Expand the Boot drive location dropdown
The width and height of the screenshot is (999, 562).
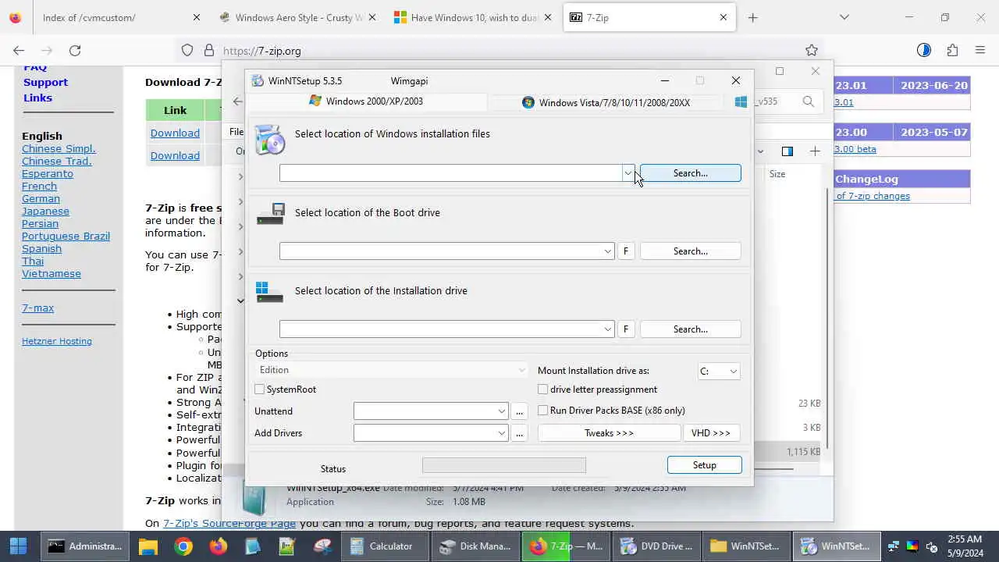pos(607,251)
